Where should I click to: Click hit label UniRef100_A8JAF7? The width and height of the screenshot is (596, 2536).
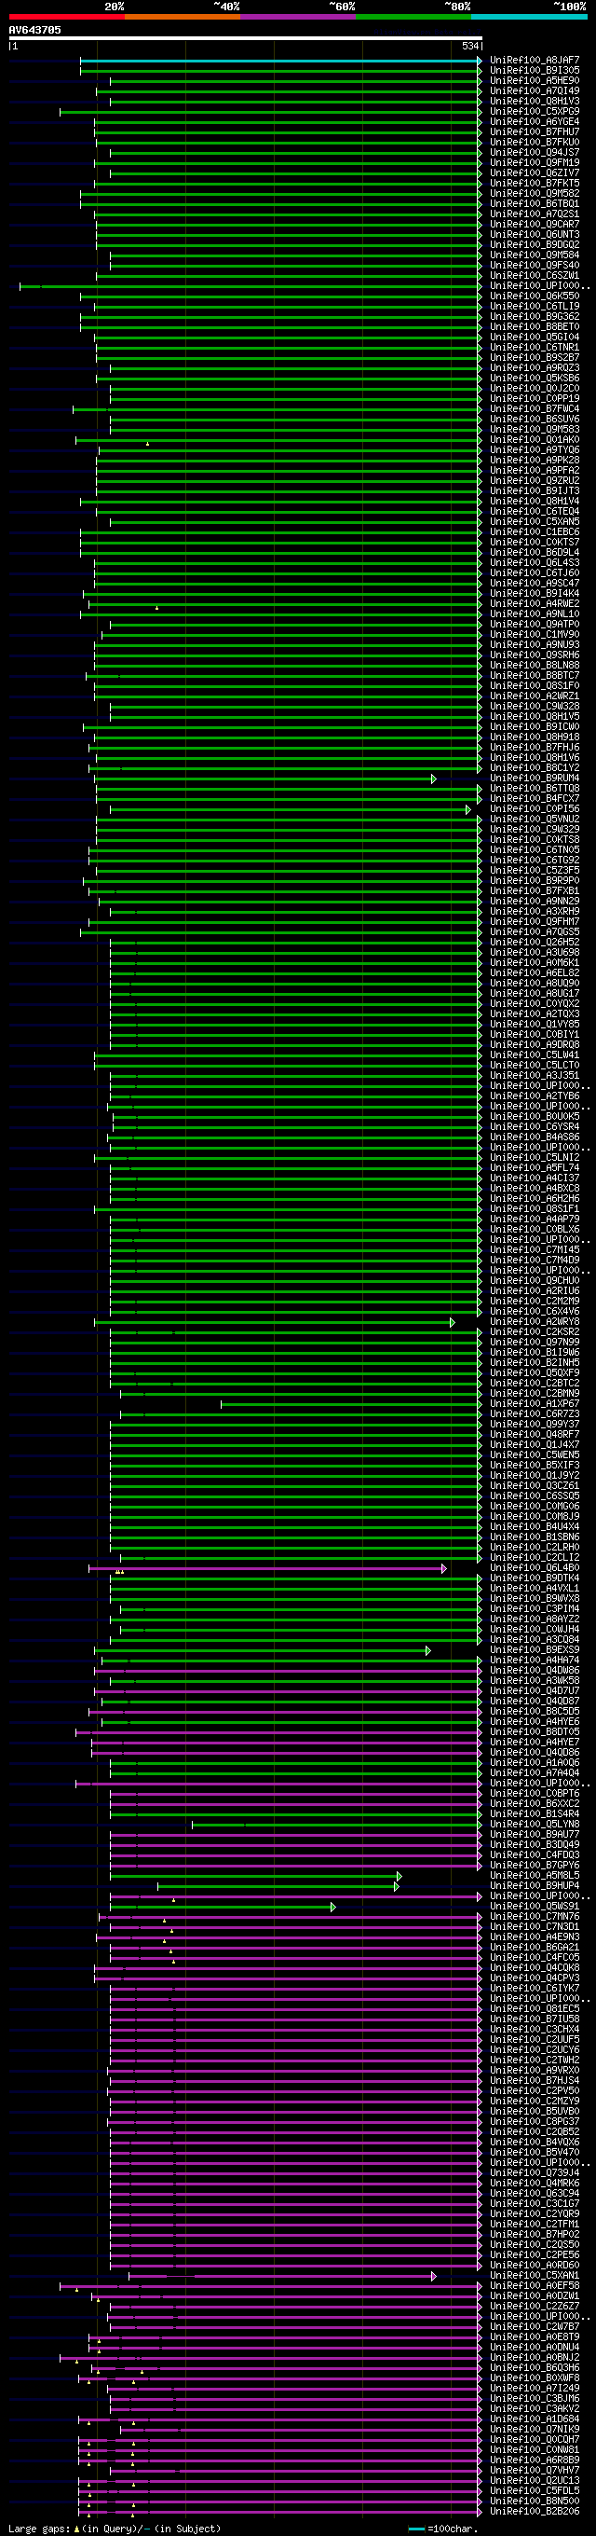click(x=534, y=60)
